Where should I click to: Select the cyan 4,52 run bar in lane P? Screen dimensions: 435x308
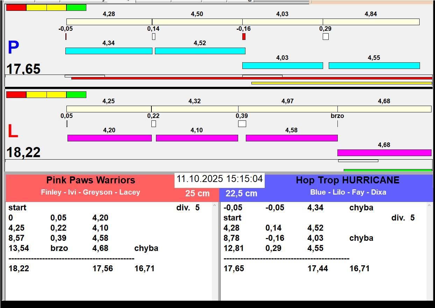[200, 51]
